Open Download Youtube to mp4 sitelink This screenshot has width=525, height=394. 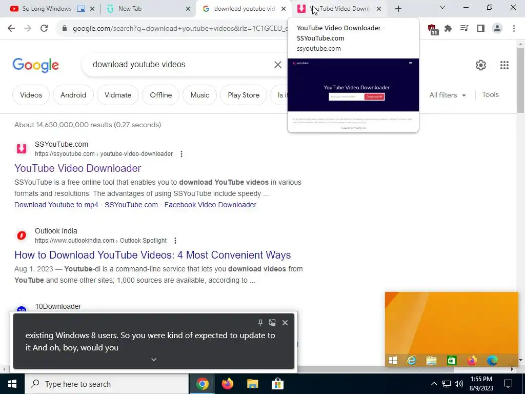click(x=56, y=205)
